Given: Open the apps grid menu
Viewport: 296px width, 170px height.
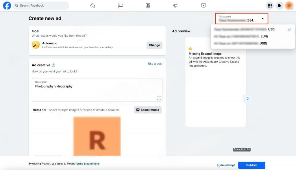Looking at the screenshot, I should tap(270, 6).
